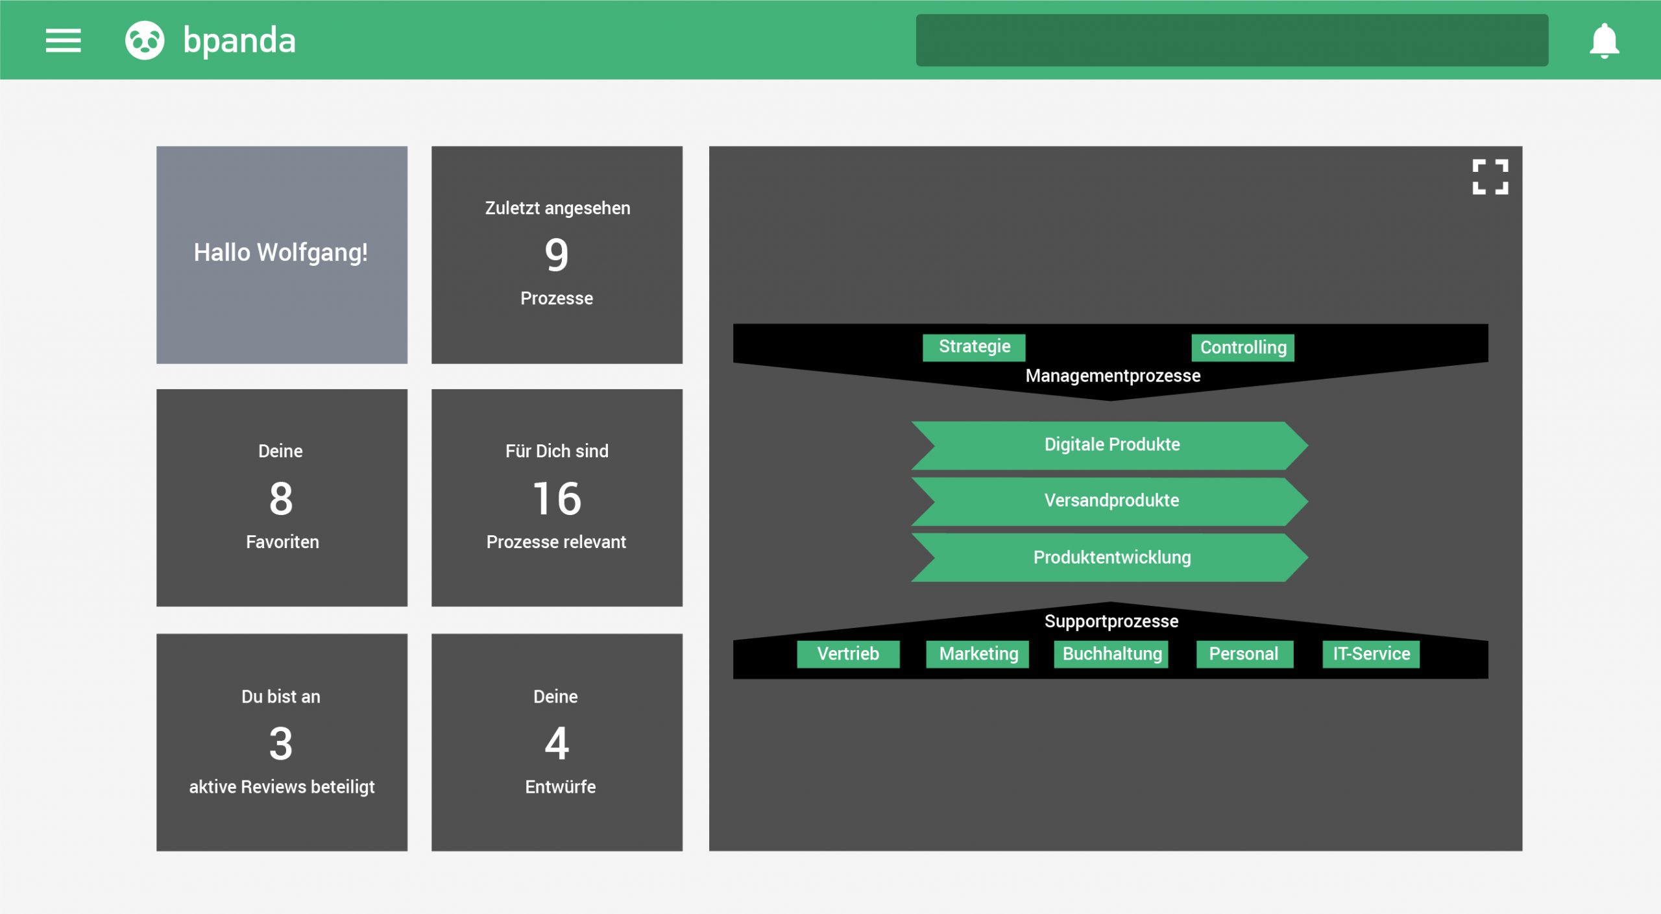This screenshot has height=914, width=1661.
Task: Expand process map to fullscreen
Action: (1490, 176)
